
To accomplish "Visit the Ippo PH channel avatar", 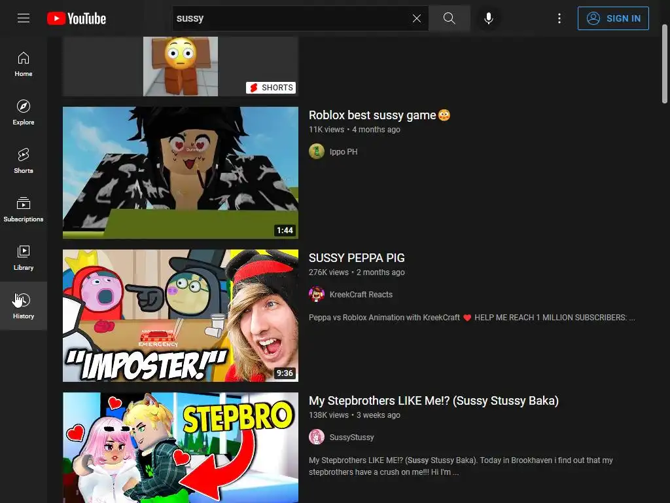I will click(x=317, y=151).
